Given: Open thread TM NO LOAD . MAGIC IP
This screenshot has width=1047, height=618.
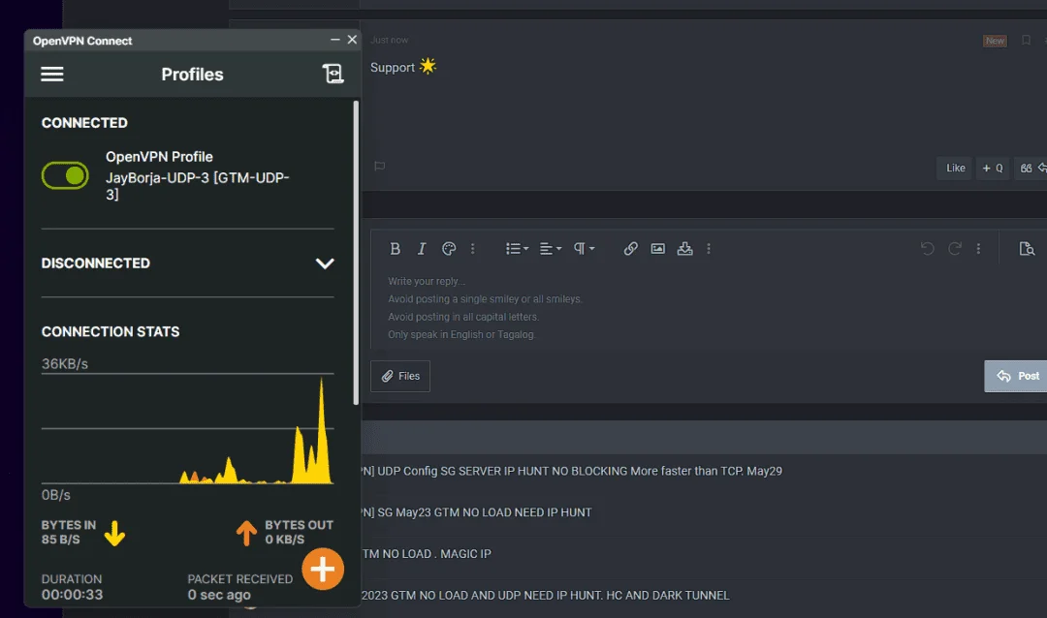Looking at the screenshot, I should click(x=426, y=554).
